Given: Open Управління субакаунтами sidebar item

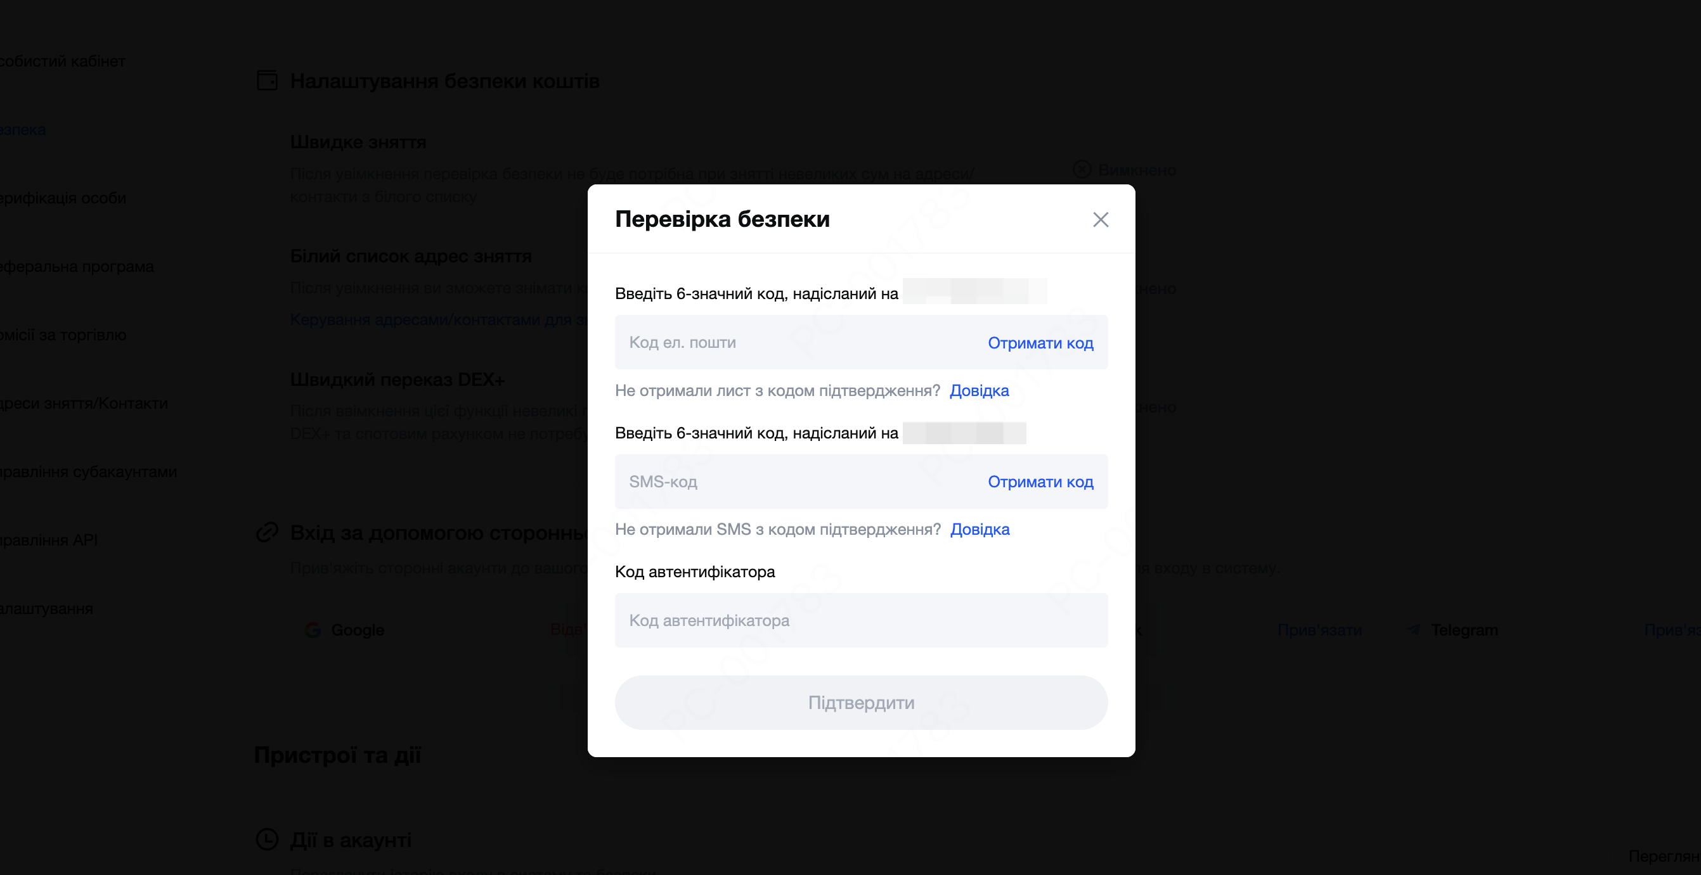Looking at the screenshot, I should pyautogui.click(x=88, y=472).
